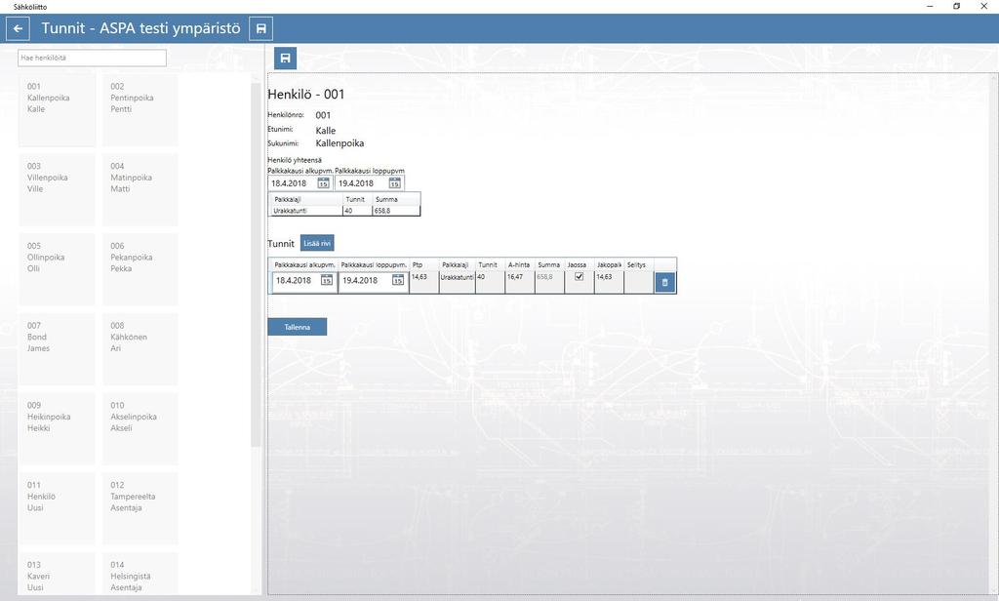Select person 007 Bond James

click(57, 348)
